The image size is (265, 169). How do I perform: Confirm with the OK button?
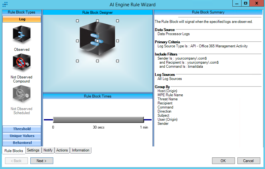pos(223,161)
